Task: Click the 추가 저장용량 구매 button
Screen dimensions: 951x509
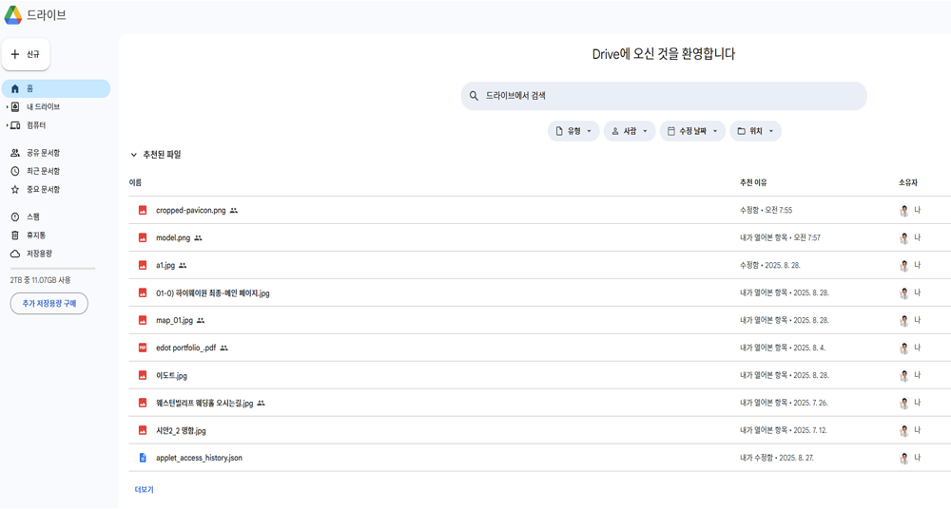Action: click(49, 304)
